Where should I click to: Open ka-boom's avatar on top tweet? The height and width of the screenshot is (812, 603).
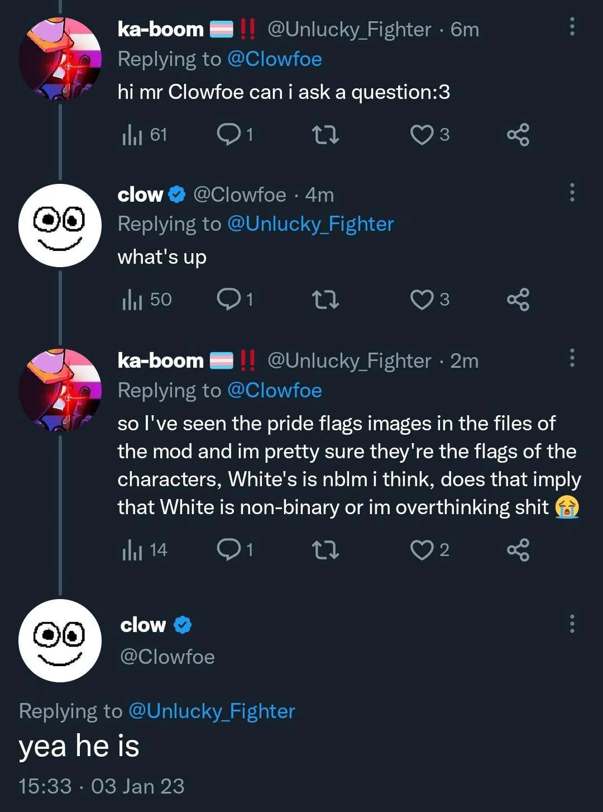[x=60, y=59]
